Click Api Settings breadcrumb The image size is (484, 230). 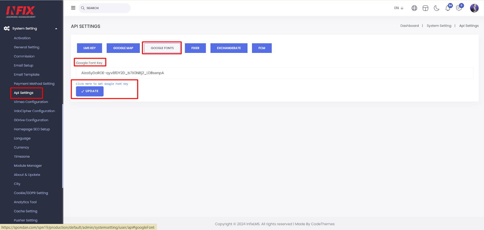(x=469, y=26)
